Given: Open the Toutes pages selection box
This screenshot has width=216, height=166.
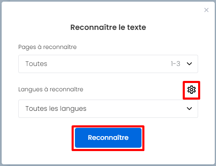Looking at the screenshot, I should point(108,64).
